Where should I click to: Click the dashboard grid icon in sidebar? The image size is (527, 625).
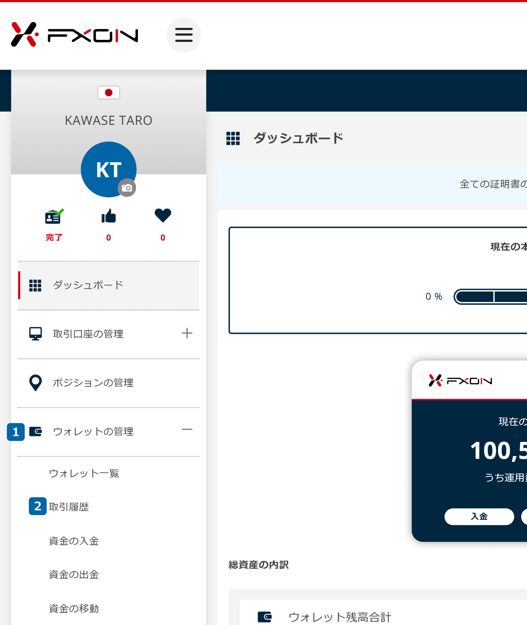pos(35,285)
